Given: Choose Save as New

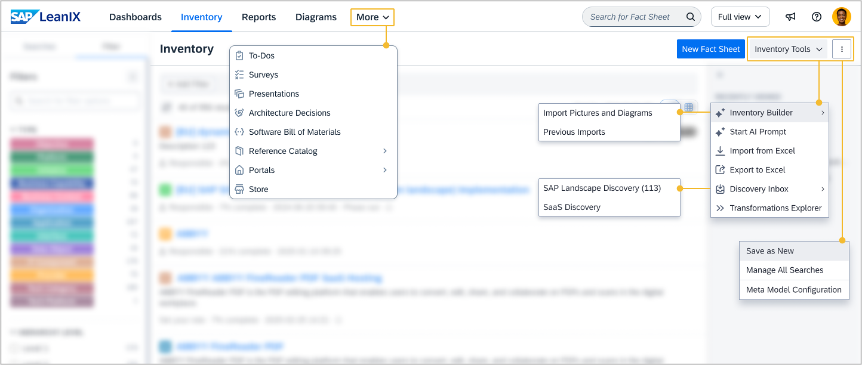Looking at the screenshot, I should point(794,251).
